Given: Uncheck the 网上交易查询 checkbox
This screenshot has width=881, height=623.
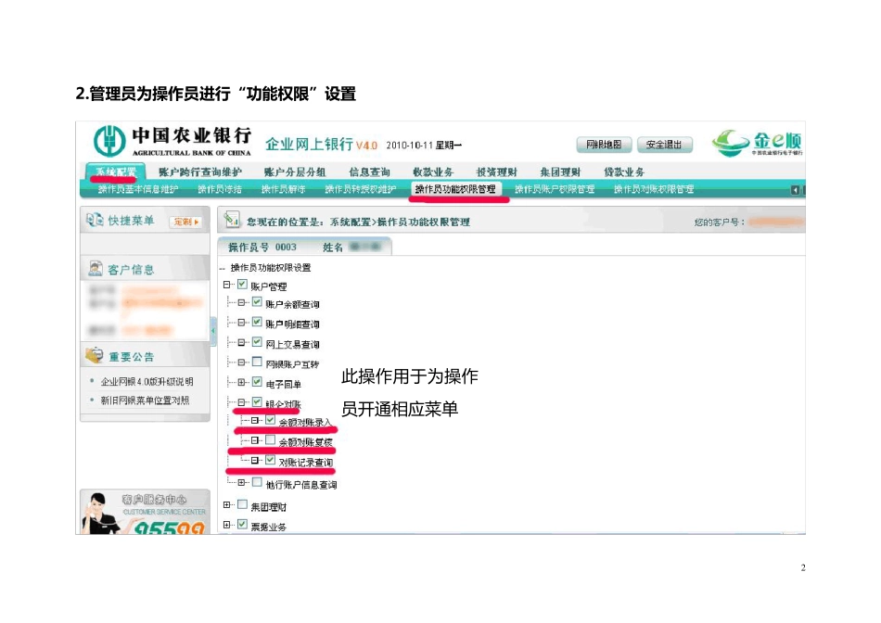Looking at the screenshot, I should point(257,342).
